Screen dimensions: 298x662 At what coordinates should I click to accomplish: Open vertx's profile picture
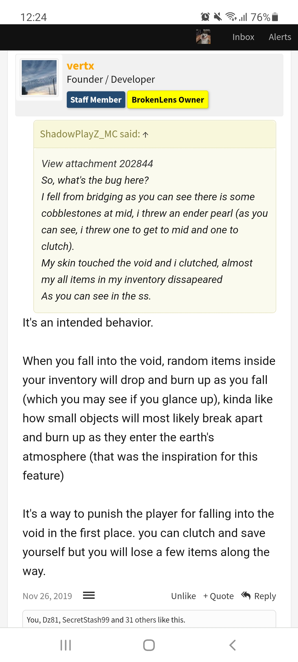point(39,78)
